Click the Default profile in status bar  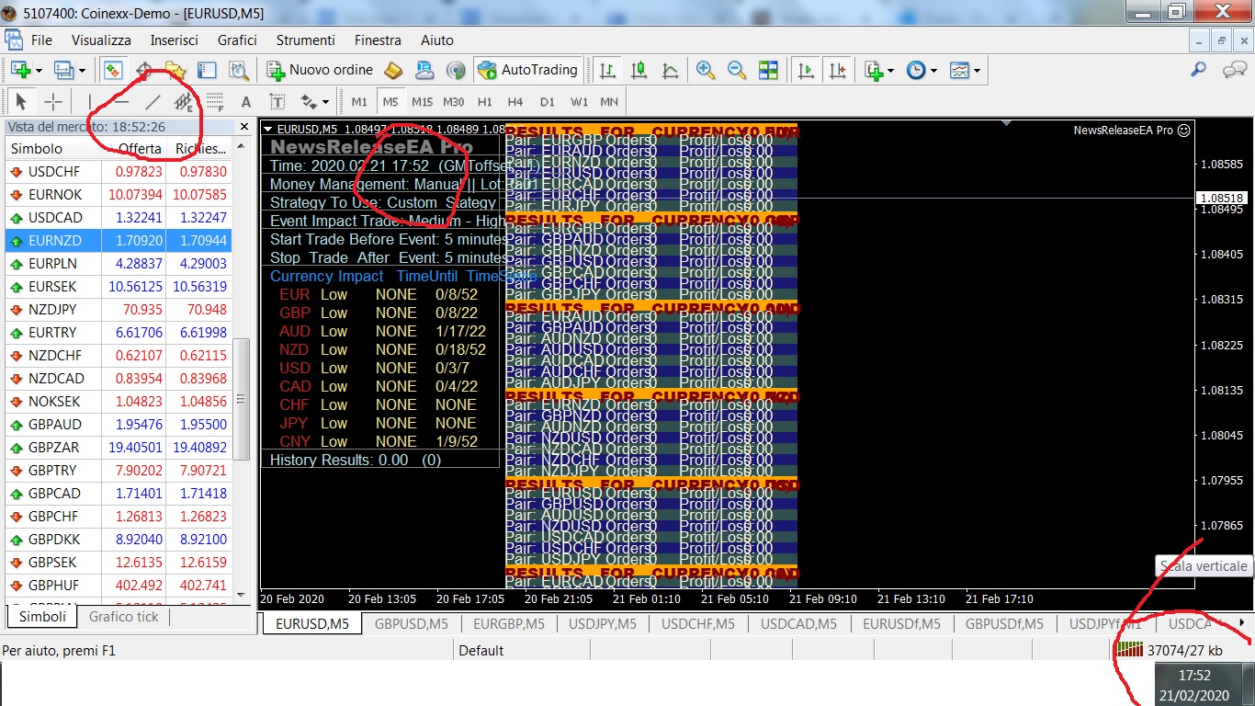[x=481, y=650]
